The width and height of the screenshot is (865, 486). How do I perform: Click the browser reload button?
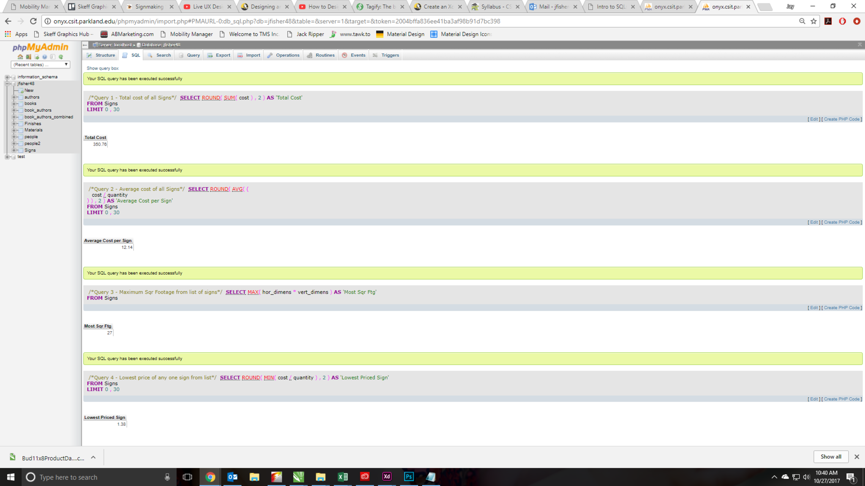(34, 21)
